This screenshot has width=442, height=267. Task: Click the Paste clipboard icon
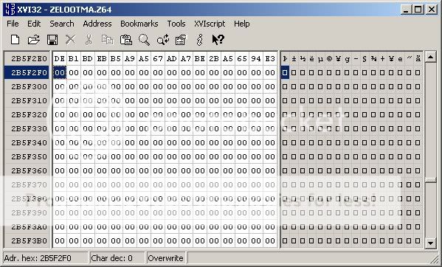coord(125,40)
